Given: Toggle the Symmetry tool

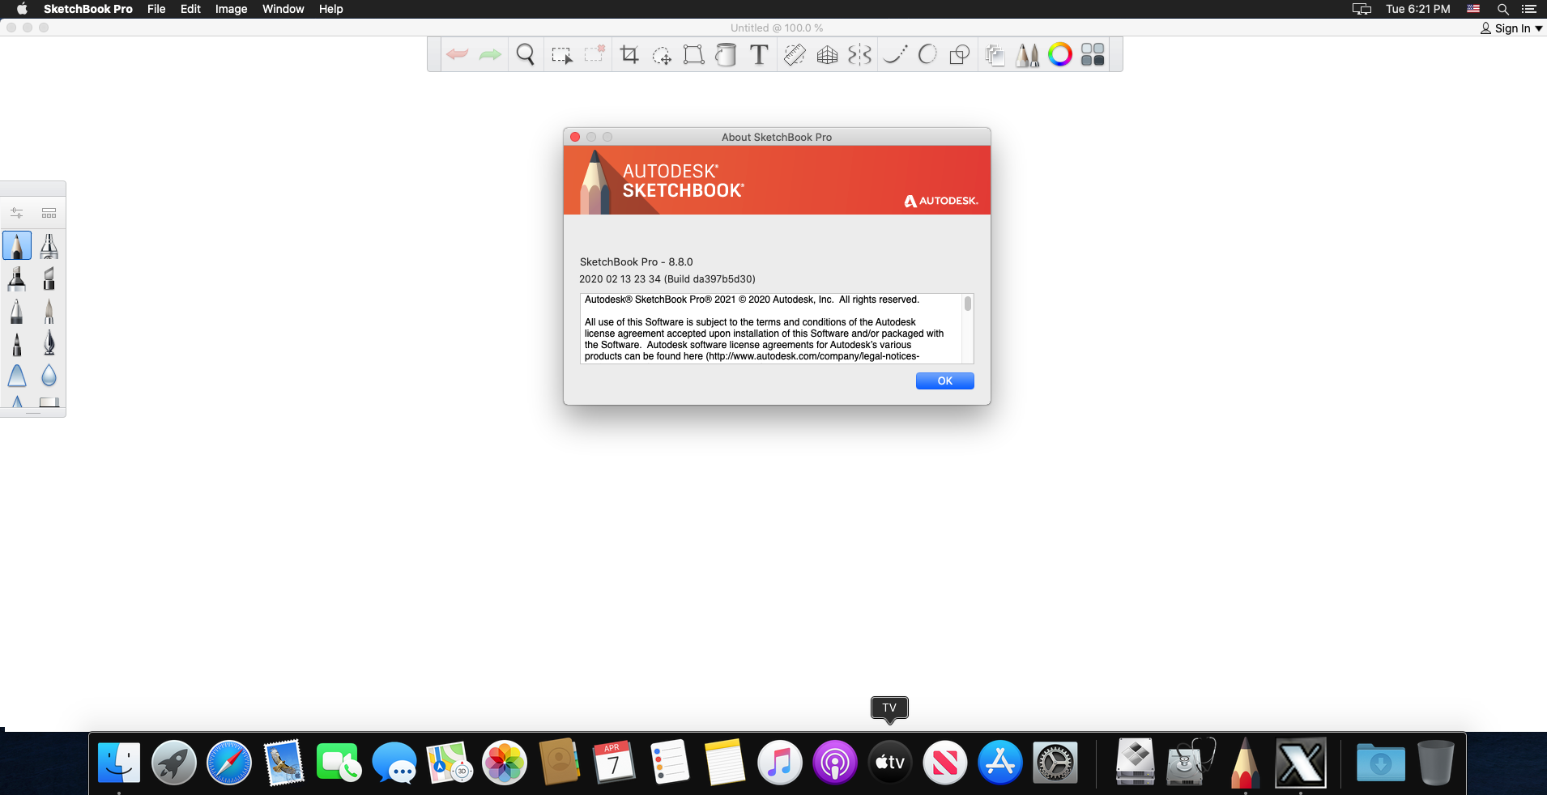Looking at the screenshot, I should (x=859, y=54).
